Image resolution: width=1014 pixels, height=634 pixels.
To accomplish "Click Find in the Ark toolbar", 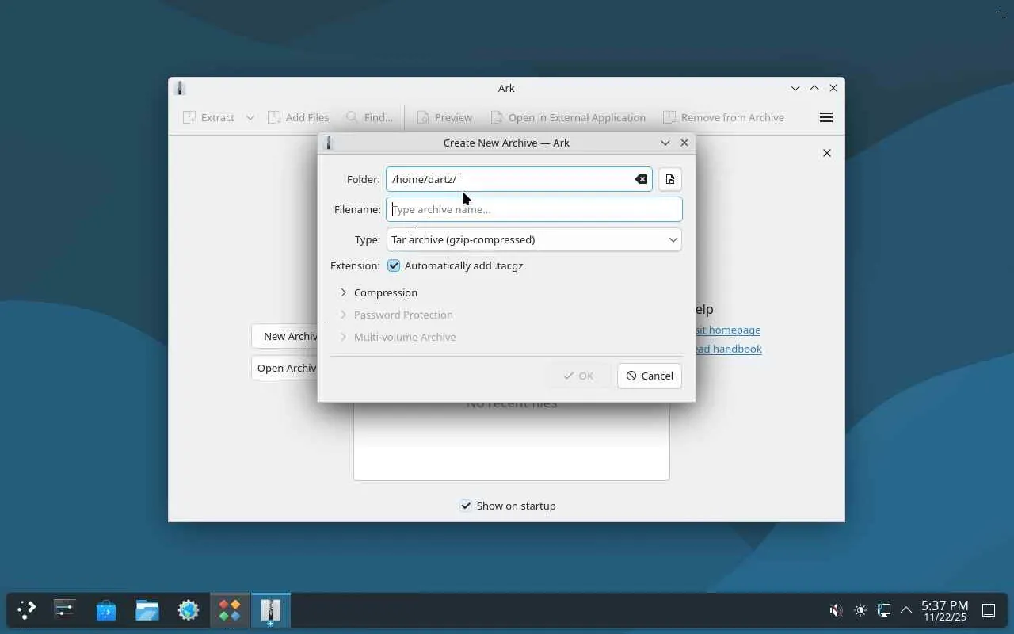I will (x=369, y=117).
